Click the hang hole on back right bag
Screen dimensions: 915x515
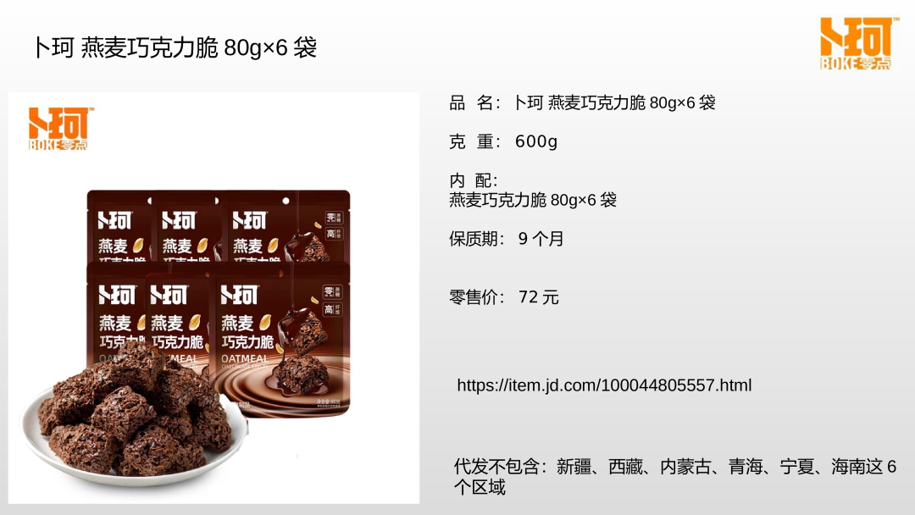[x=286, y=201]
